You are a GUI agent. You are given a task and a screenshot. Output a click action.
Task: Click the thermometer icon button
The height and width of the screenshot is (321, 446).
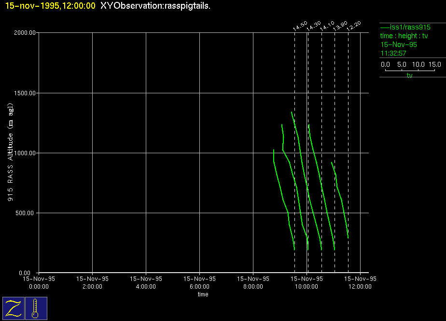point(36,308)
